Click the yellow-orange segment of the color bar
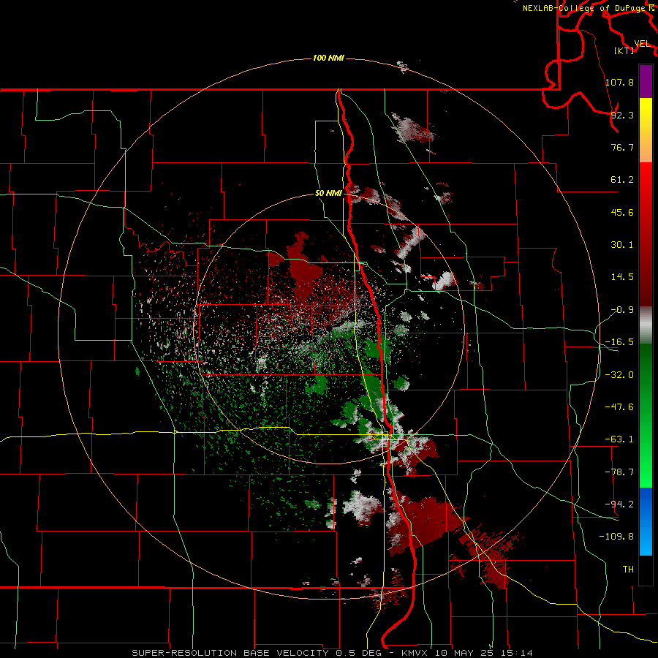 (646, 130)
